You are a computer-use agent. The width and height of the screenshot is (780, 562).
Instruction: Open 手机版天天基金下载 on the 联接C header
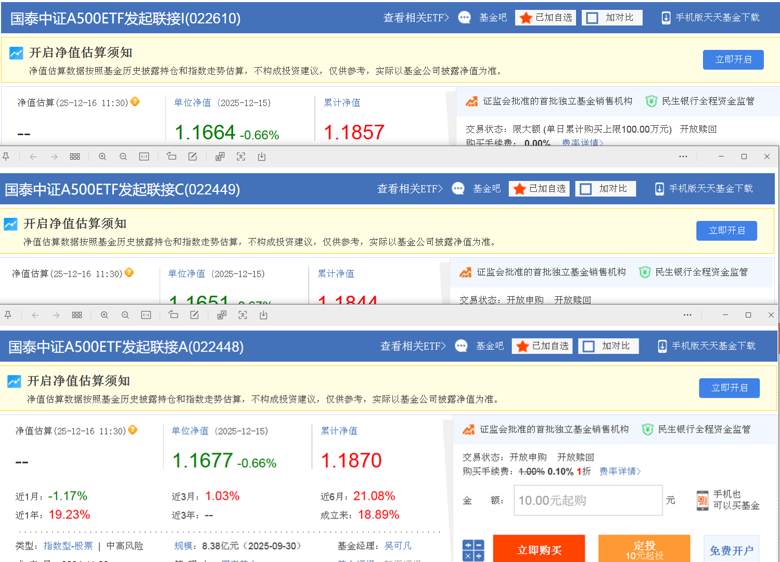click(x=704, y=189)
